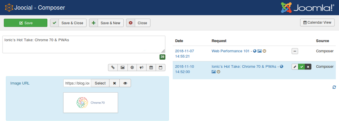339x140 pixels.
Task: Click the megaphone icon in composer toolbar
Action: [x=141, y=67]
